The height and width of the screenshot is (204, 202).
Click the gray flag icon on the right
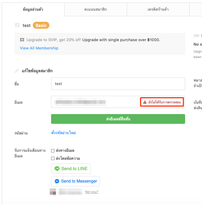196,36
